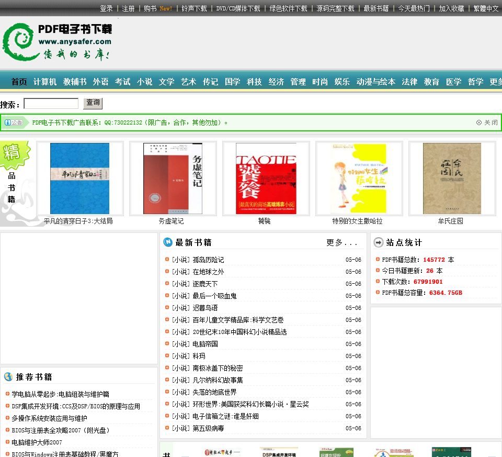
Task: Click the 特别的女生撒哈拉 book cover
Action: pyautogui.click(x=359, y=179)
